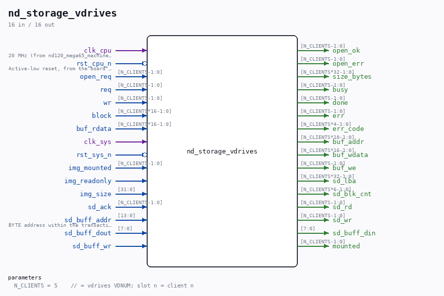Click the [31:0] width of img_size
The image size is (444, 296).
pyautogui.click(x=127, y=190)
